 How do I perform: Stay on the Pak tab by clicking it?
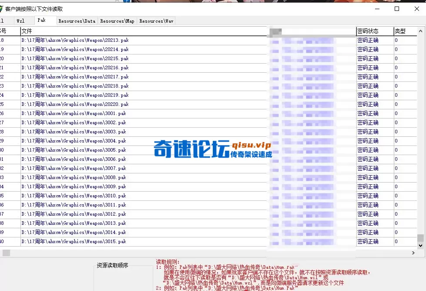[x=45, y=20]
